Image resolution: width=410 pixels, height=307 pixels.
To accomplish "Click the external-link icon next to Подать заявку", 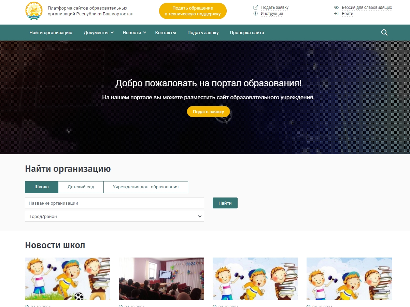I will click(255, 7).
